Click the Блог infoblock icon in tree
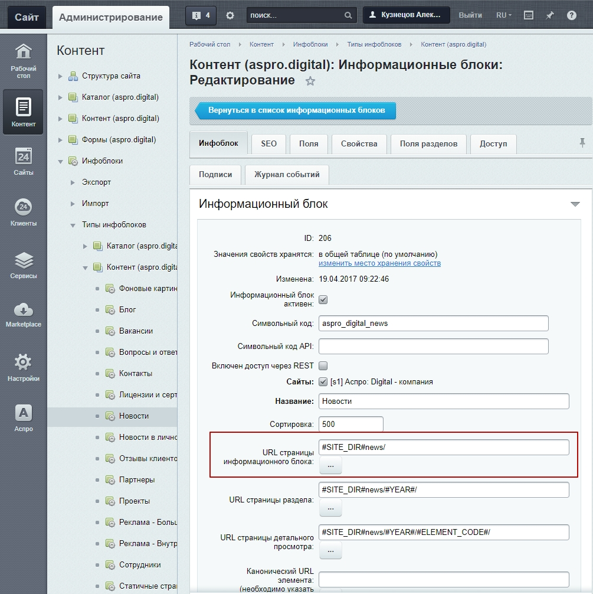This screenshot has height=594, width=593. [110, 310]
